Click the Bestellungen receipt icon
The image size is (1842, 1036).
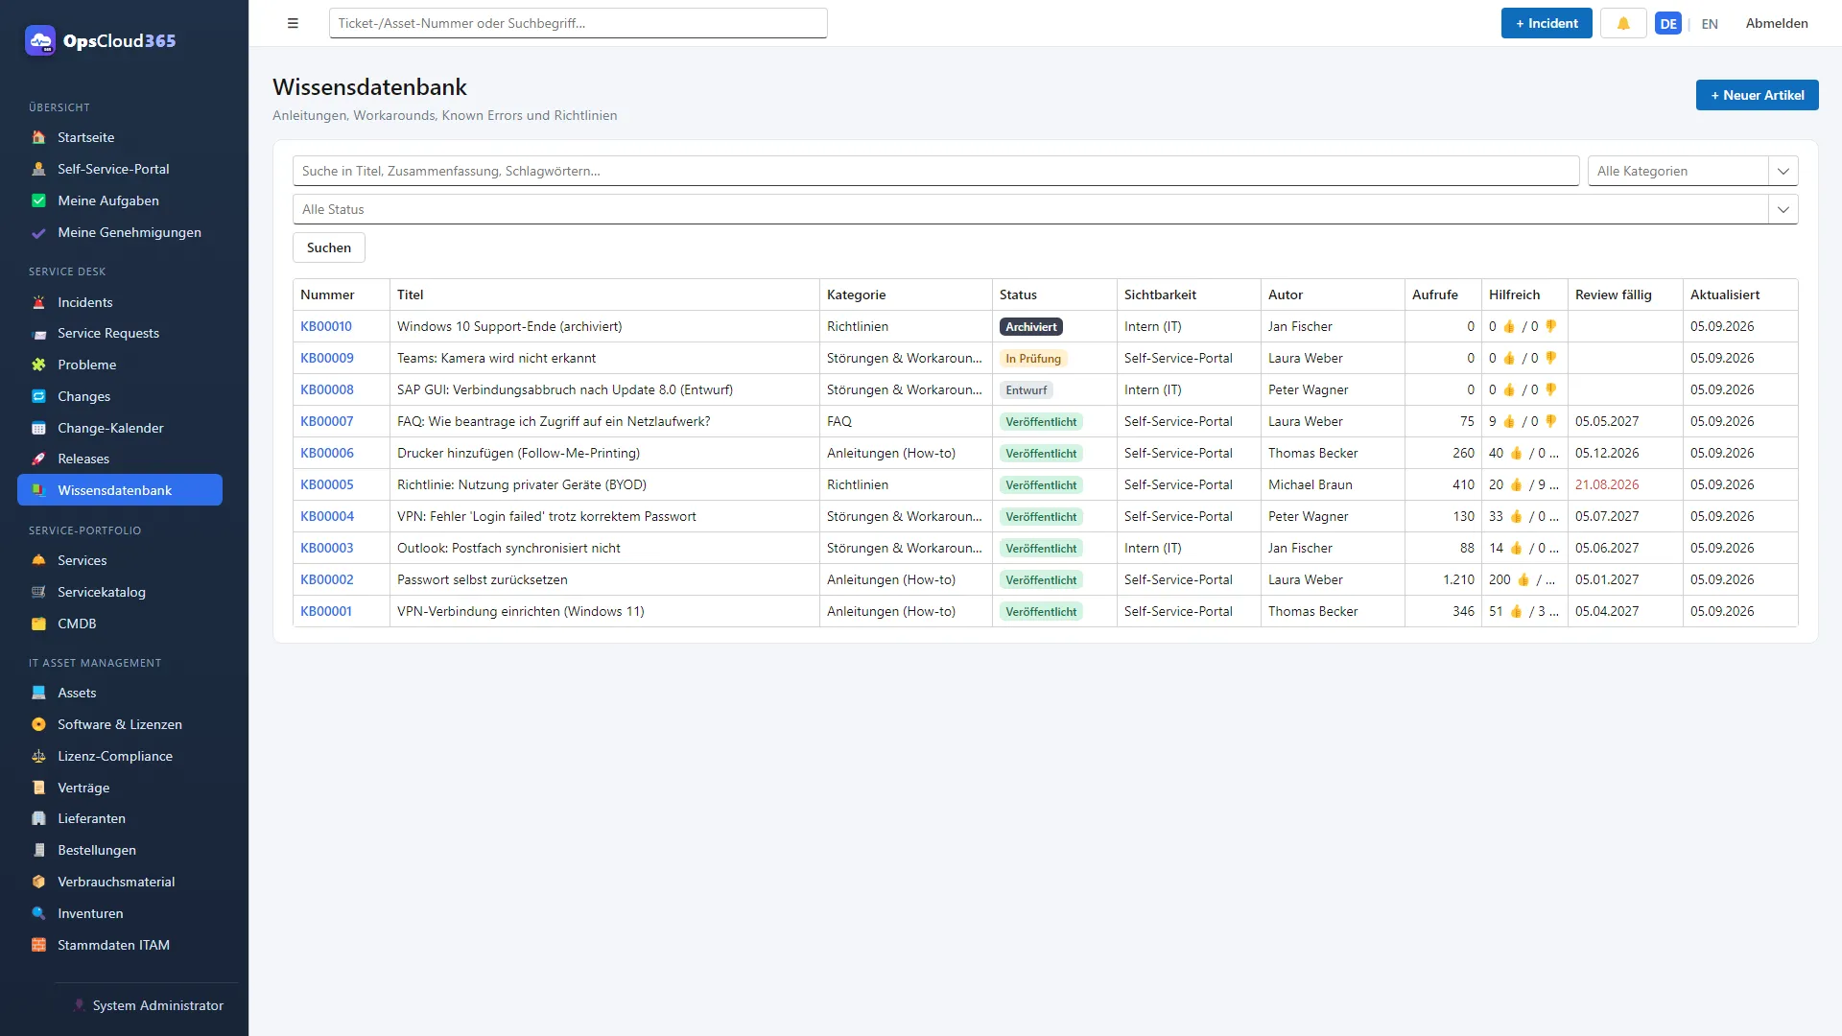[38, 850]
